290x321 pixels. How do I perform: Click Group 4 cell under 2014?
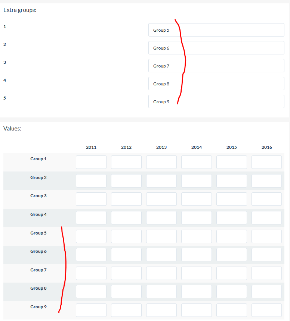pos(197,218)
